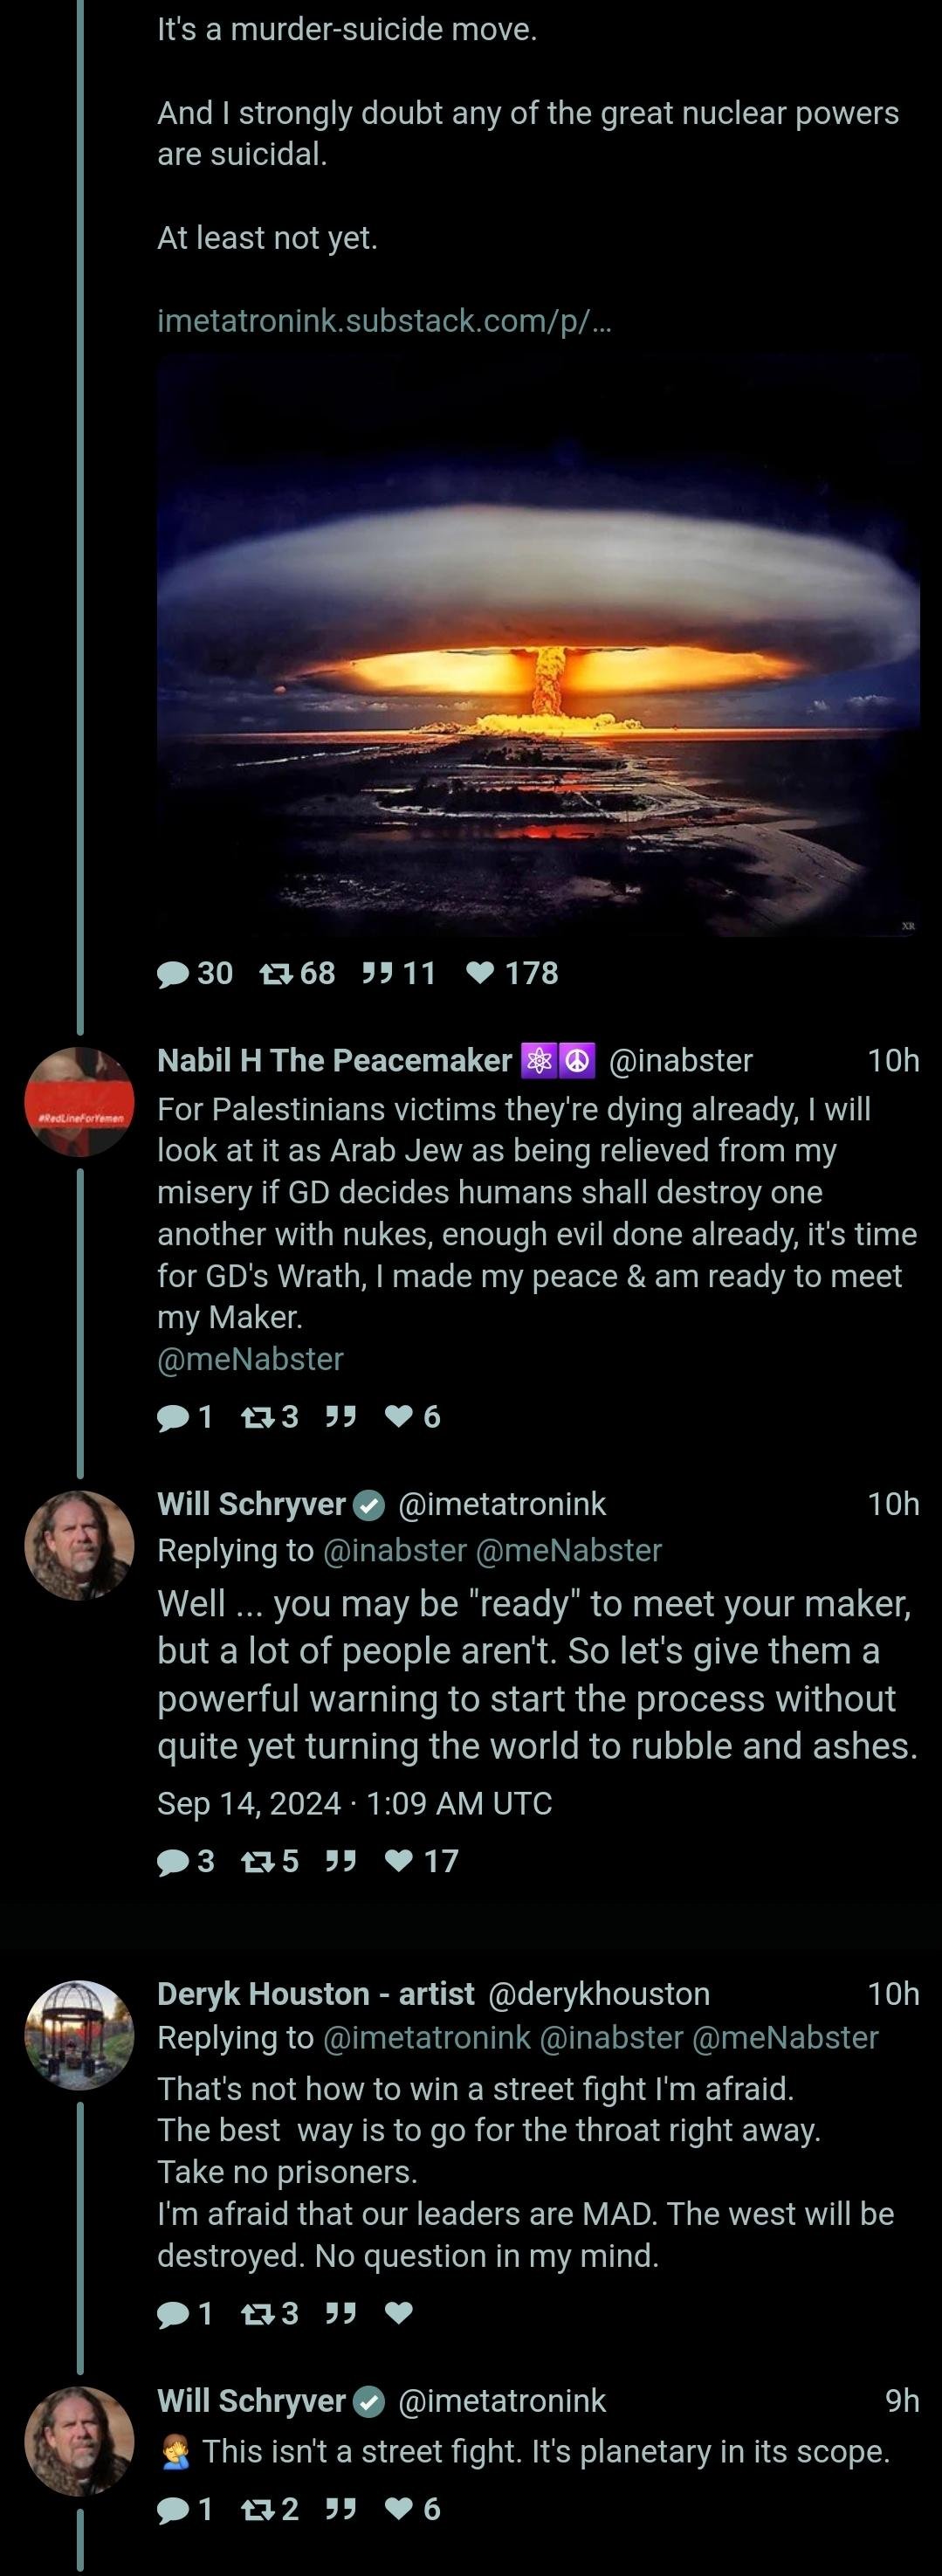The width and height of the screenshot is (942, 2576).
Task: Like Deryk Houston's street fight reply
Action: pos(399,2313)
